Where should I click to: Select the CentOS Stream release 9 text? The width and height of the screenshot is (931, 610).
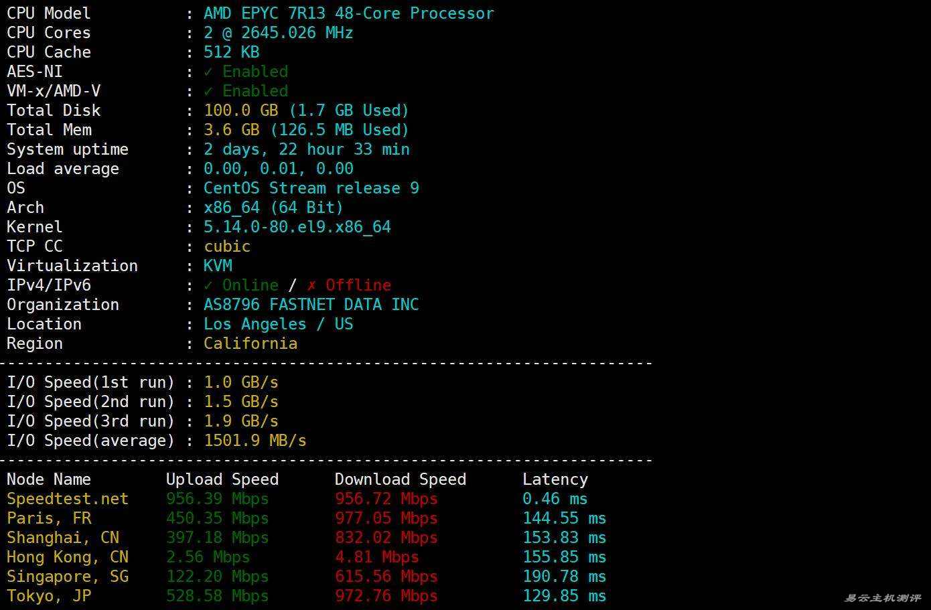311,188
